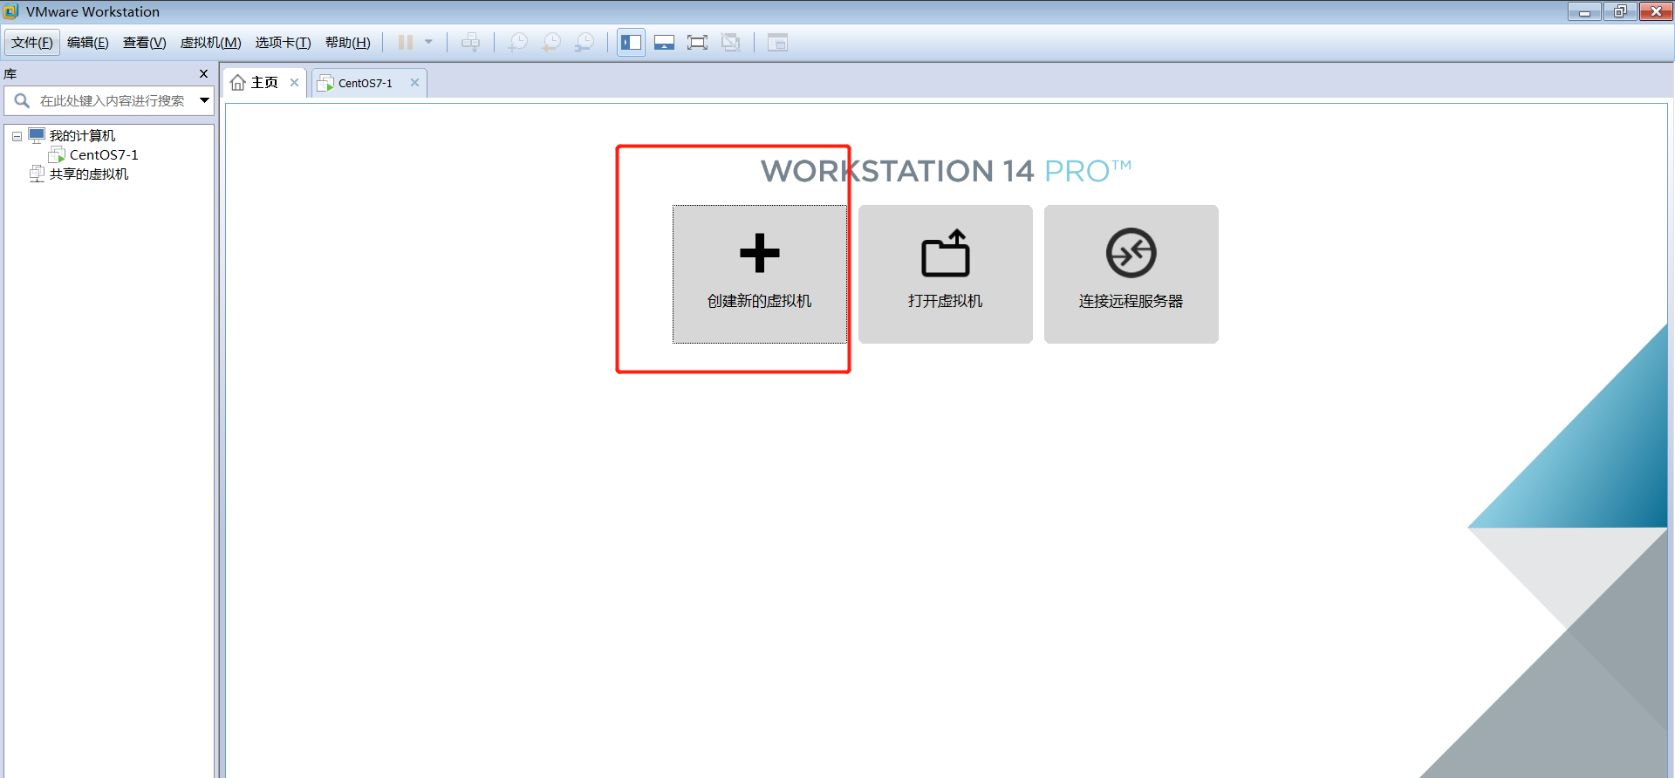Close the CentOS7-1 tab
Image resolution: width=1675 pixels, height=778 pixels.
click(x=415, y=83)
